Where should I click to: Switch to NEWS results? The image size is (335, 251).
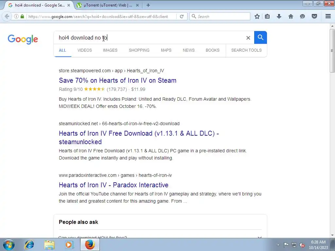[189, 50]
